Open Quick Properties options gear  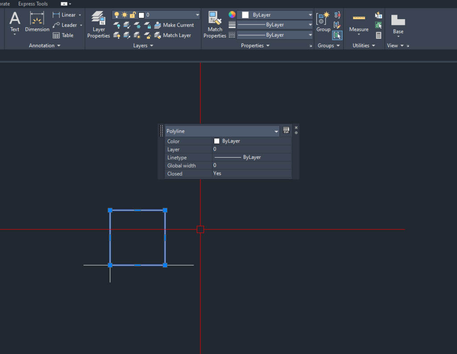[296, 133]
